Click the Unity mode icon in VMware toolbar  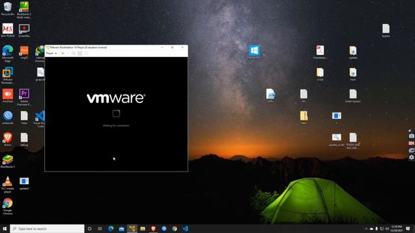point(86,53)
